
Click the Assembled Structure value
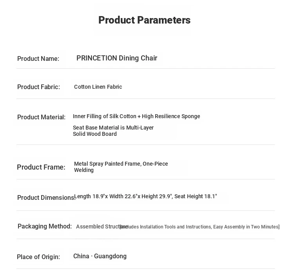tap(97, 227)
